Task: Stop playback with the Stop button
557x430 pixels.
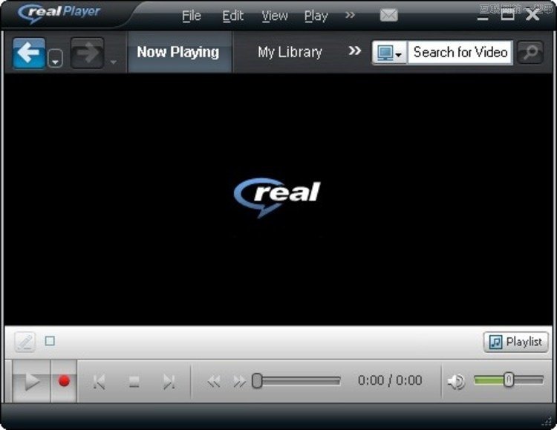Action: pos(134,382)
